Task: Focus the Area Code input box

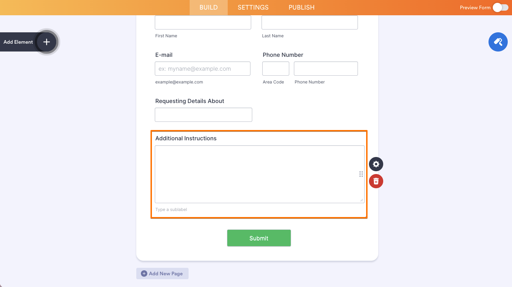Action: (275, 68)
